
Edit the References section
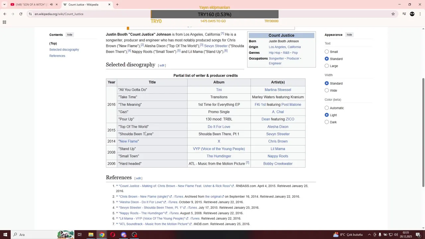[138, 178]
